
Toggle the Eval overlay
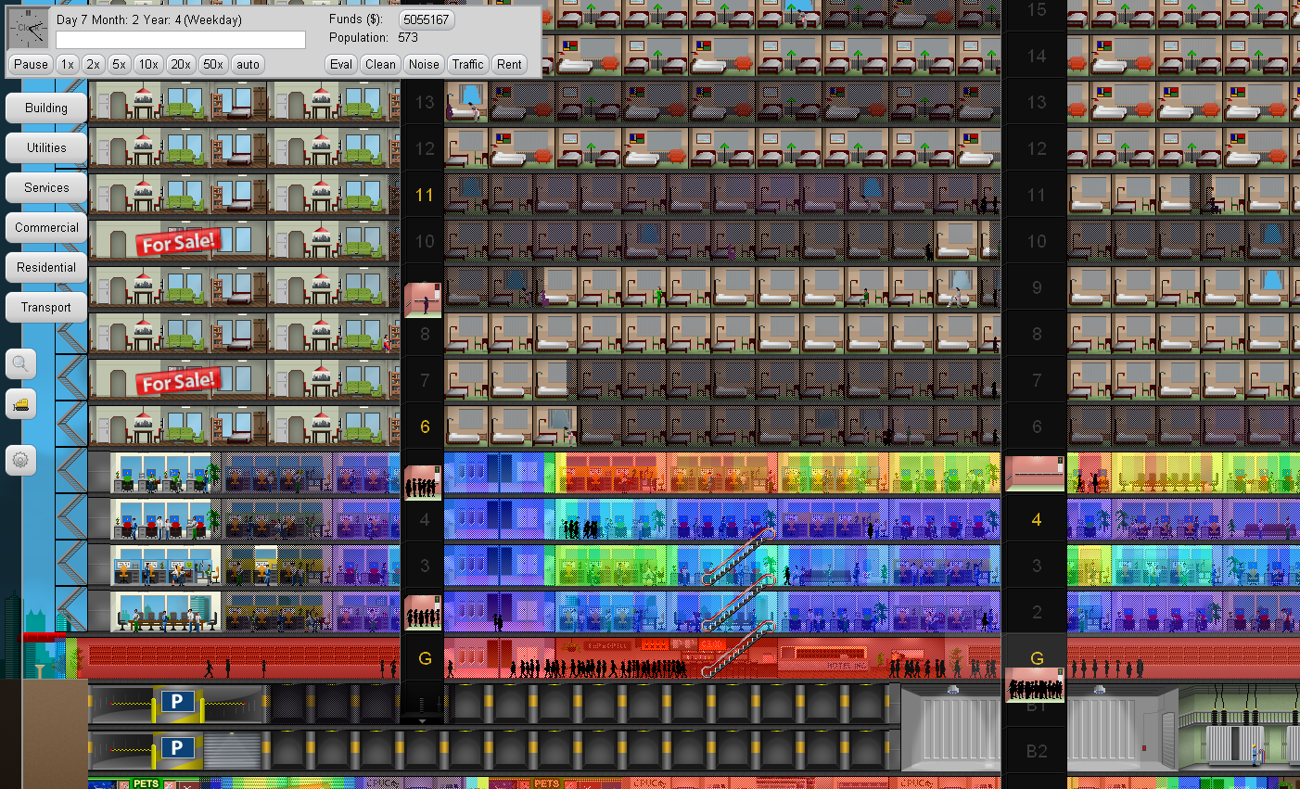pyautogui.click(x=341, y=64)
